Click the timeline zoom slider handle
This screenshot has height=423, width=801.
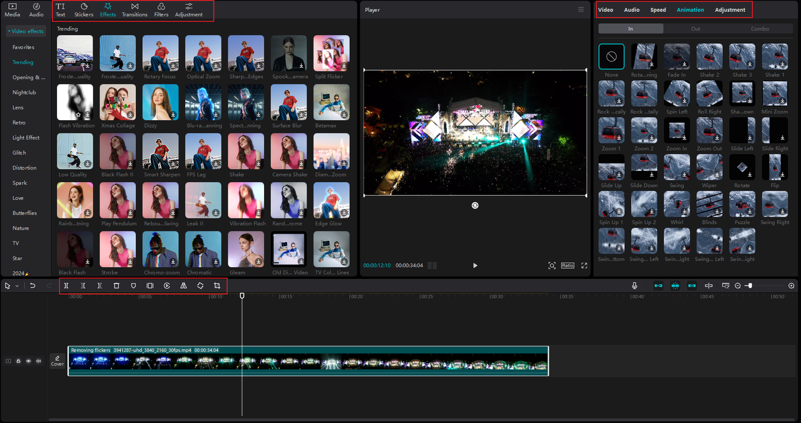[x=750, y=285]
